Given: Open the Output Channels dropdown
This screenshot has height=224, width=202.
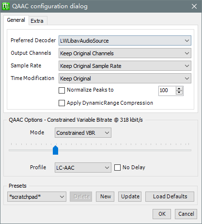Looking at the screenshot, I should (125, 53).
